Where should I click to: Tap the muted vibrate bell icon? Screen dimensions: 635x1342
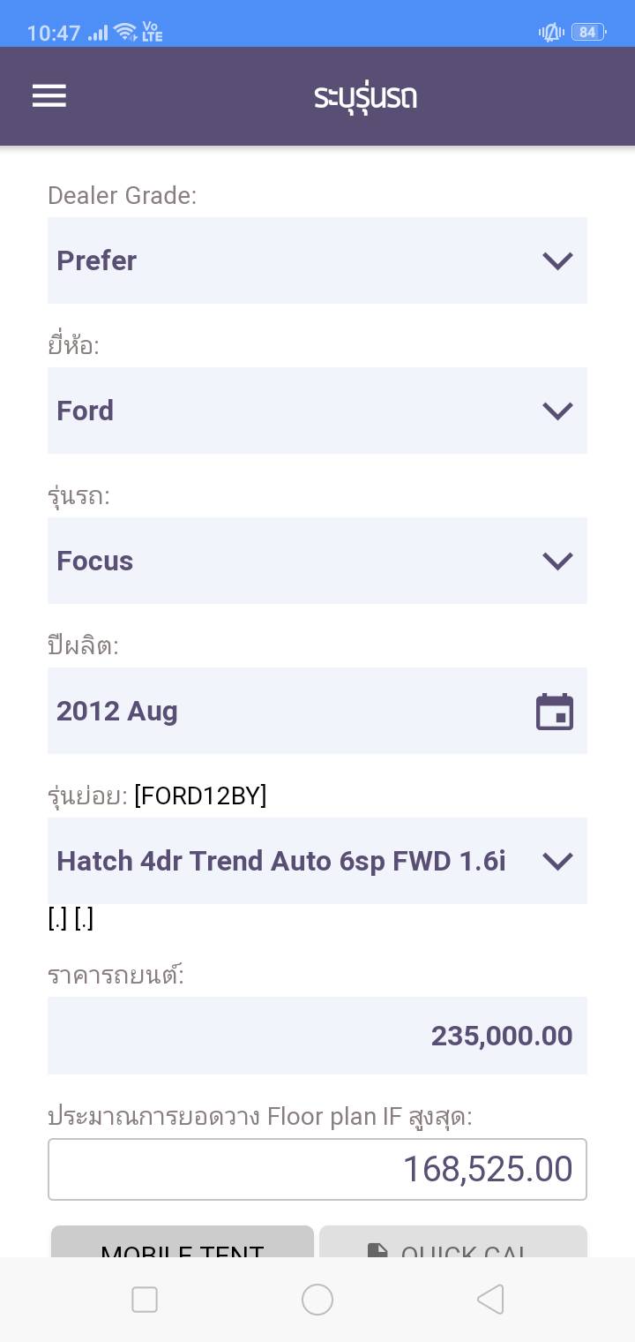551,33
